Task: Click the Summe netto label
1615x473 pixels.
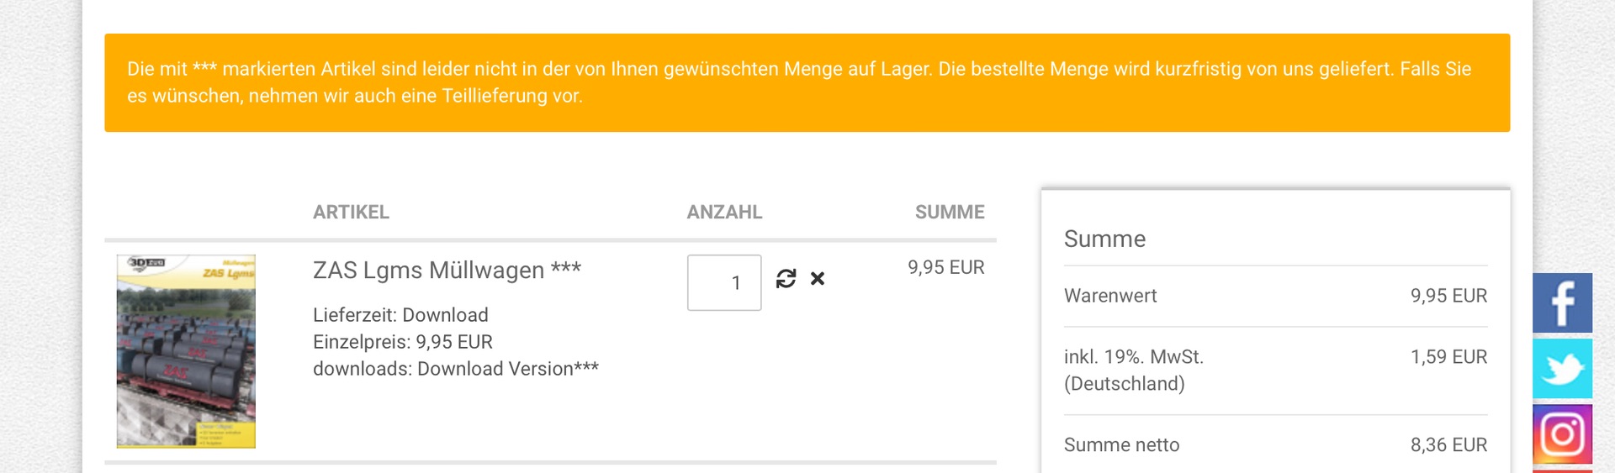Action: (1121, 445)
